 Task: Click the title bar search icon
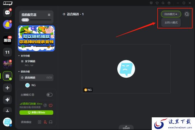(163, 3)
